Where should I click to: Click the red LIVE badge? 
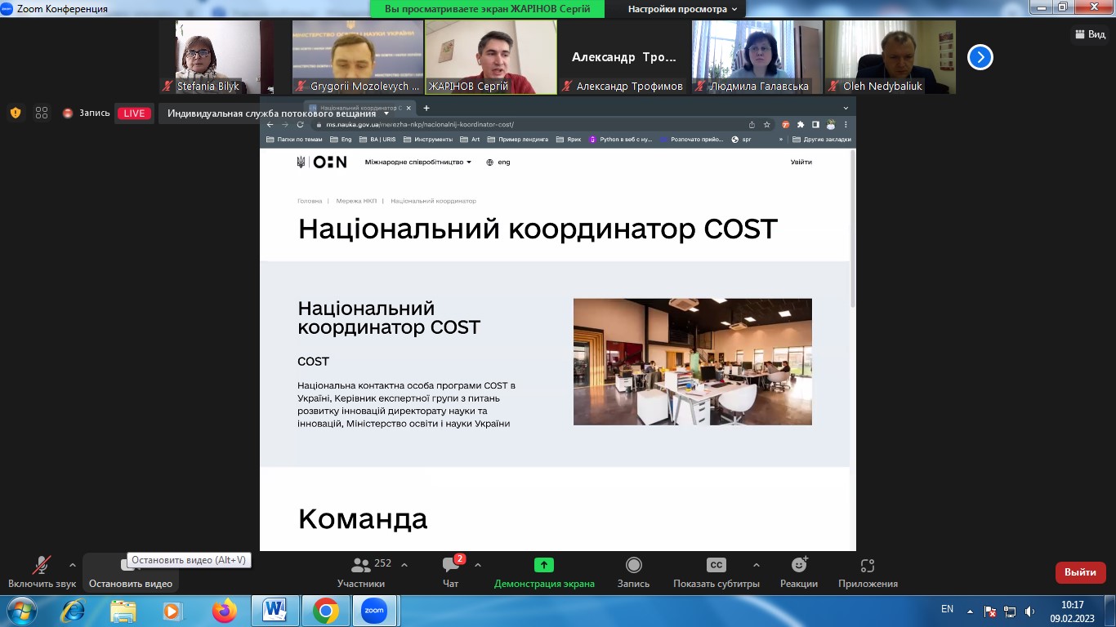pos(134,113)
